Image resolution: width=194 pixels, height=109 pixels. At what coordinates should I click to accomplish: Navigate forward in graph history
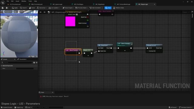pyautogui.click(x=45, y=12)
